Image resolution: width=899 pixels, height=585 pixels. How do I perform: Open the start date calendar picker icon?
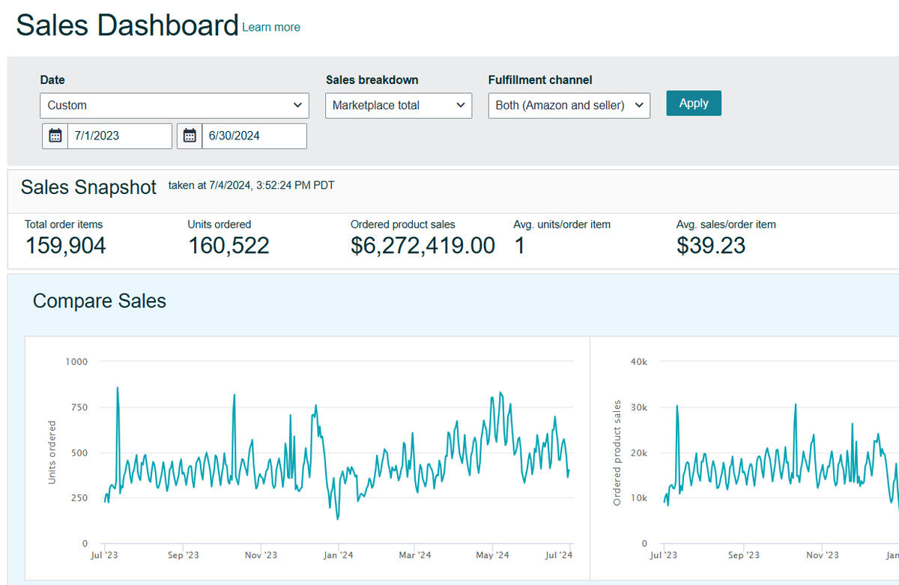pos(55,136)
